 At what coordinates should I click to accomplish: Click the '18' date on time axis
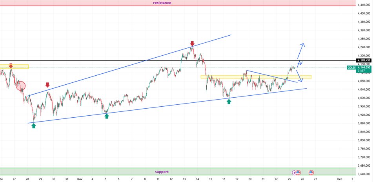click(224, 179)
